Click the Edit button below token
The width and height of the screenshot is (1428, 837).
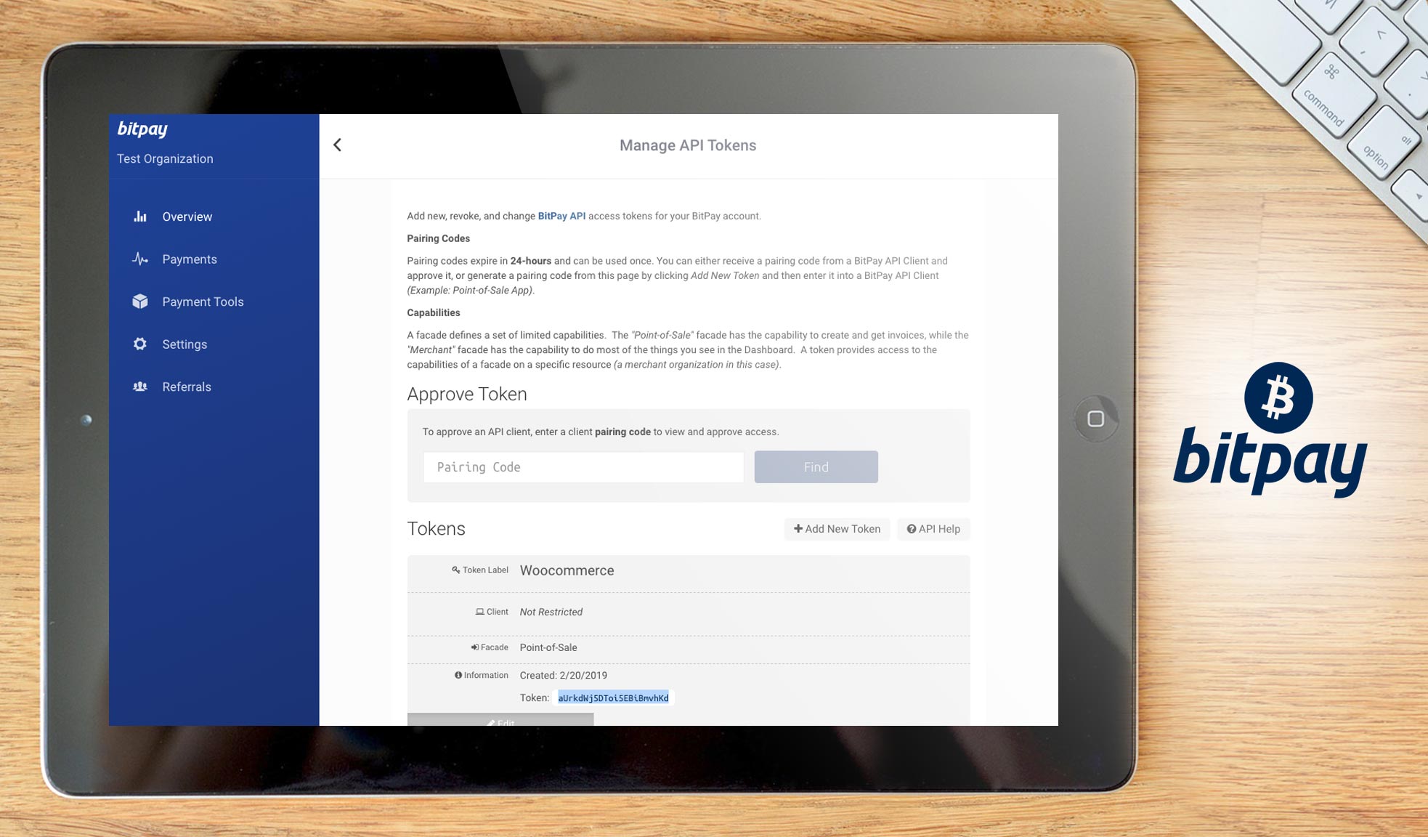500,721
